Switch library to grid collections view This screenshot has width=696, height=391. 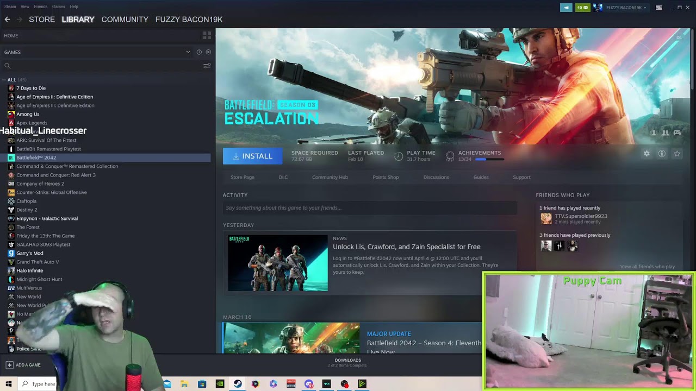click(207, 35)
